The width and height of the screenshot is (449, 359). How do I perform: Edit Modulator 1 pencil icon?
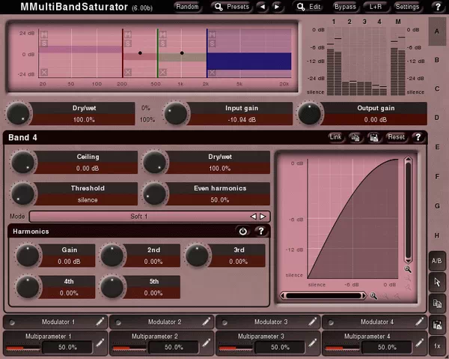(100, 322)
